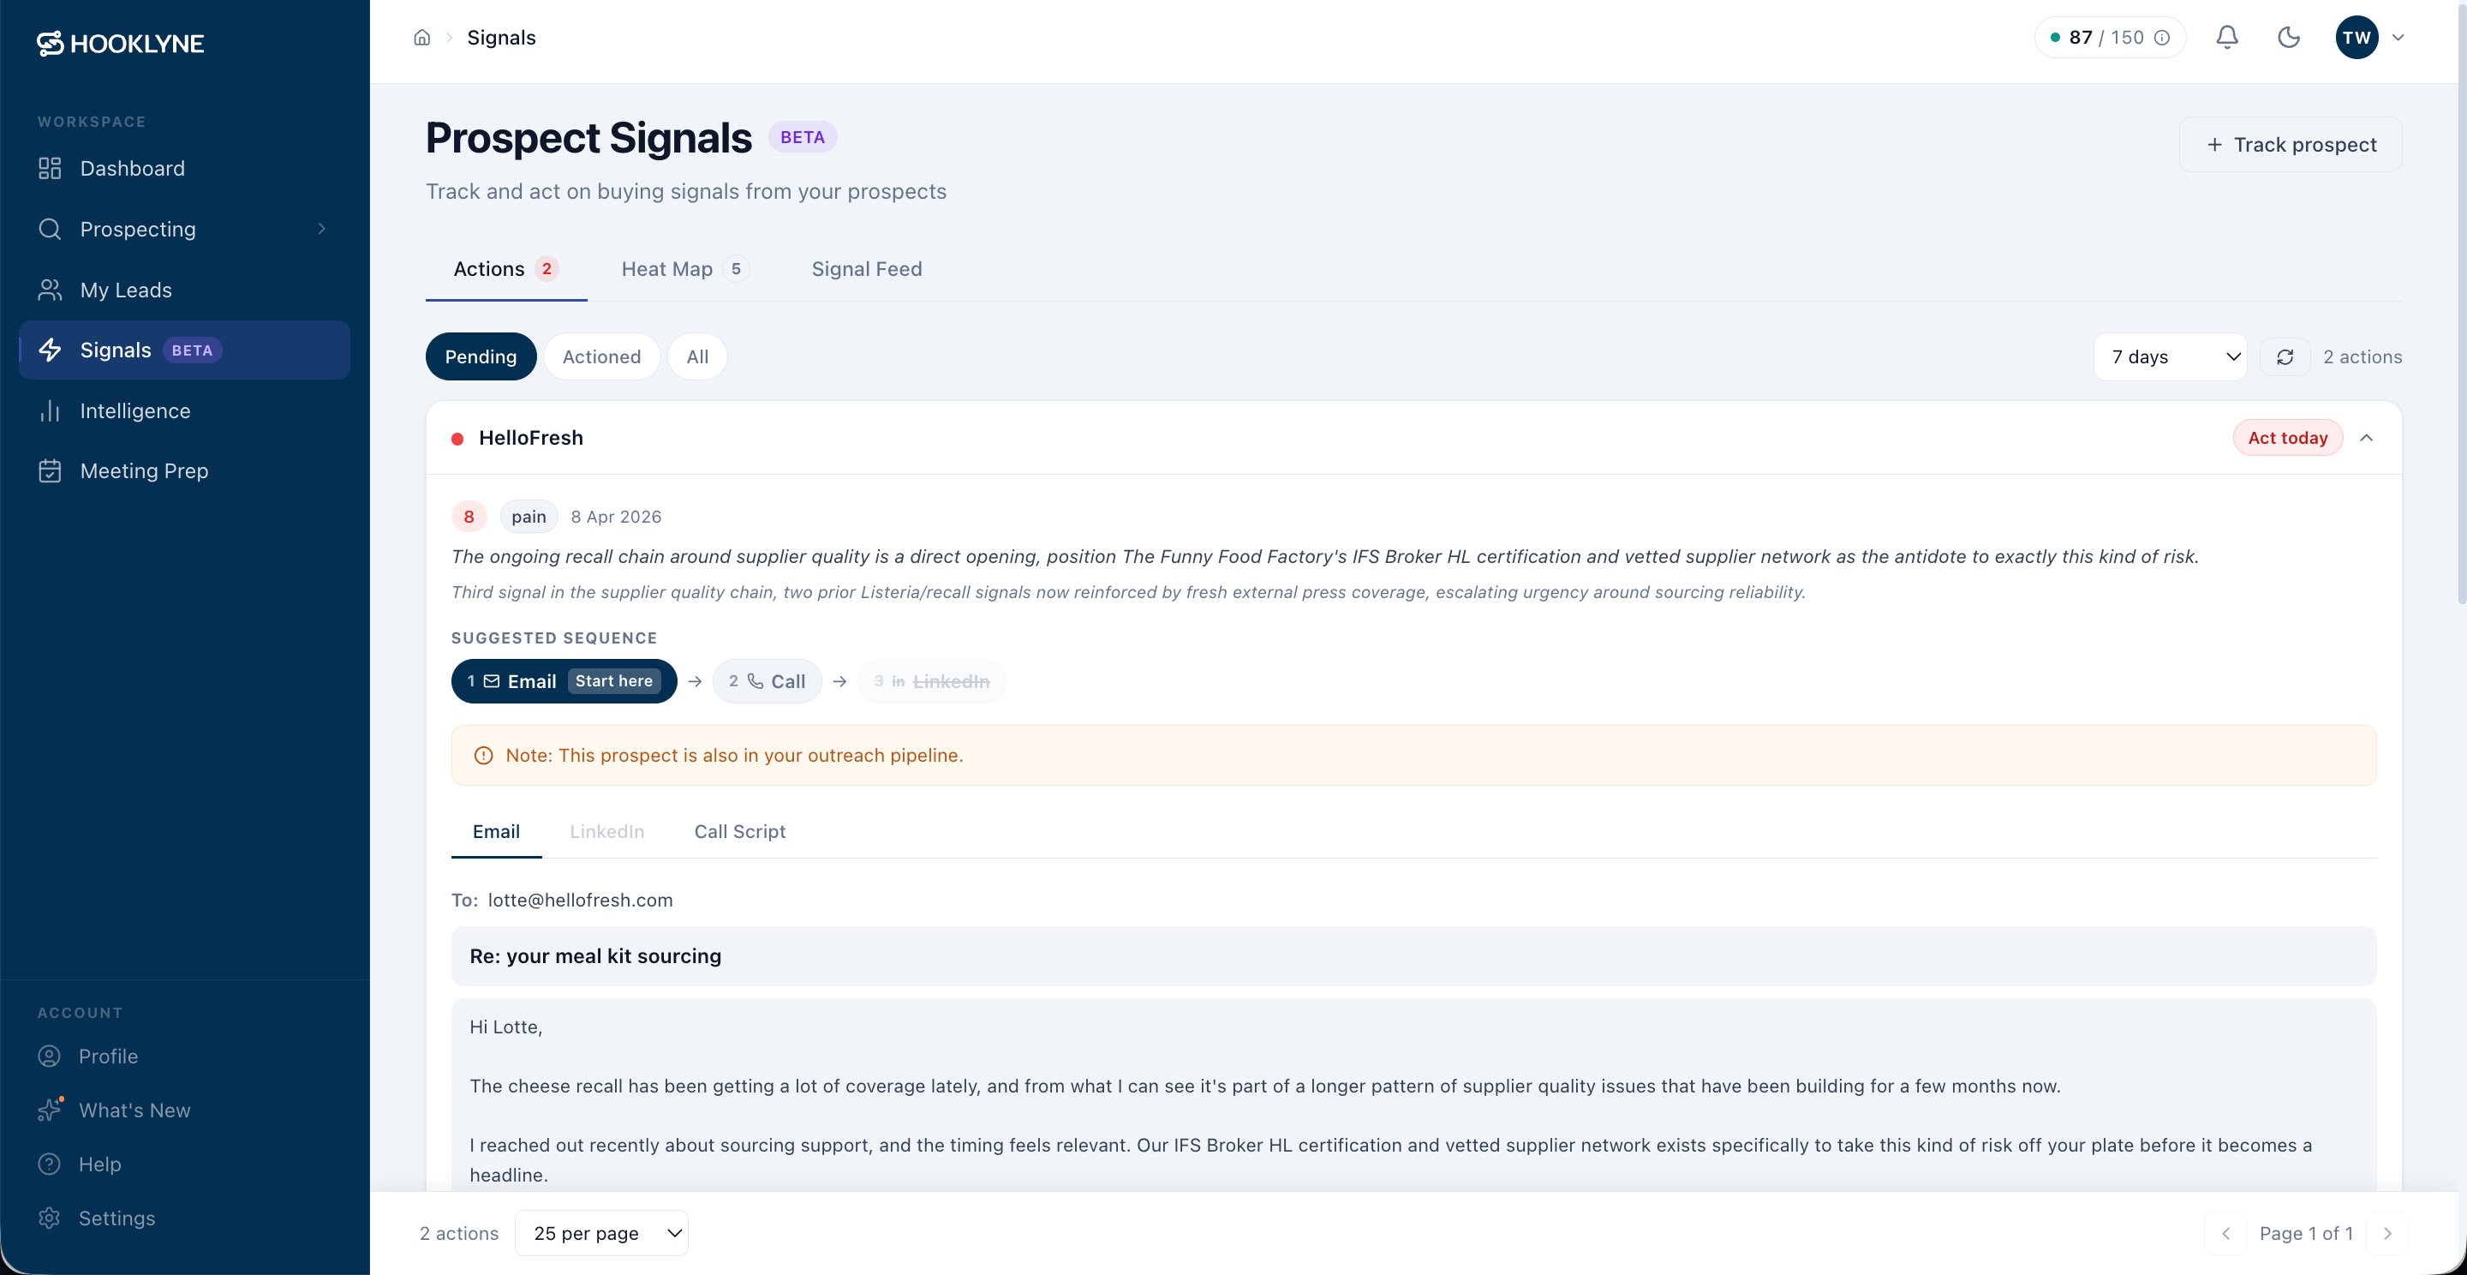This screenshot has height=1275, width=2467.
Task: Collapse the HelloFresh signal card
Action: (2368, 438)
